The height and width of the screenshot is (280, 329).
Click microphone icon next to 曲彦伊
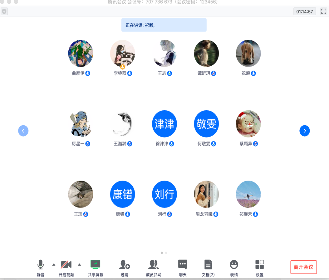(x=88, y=73)
